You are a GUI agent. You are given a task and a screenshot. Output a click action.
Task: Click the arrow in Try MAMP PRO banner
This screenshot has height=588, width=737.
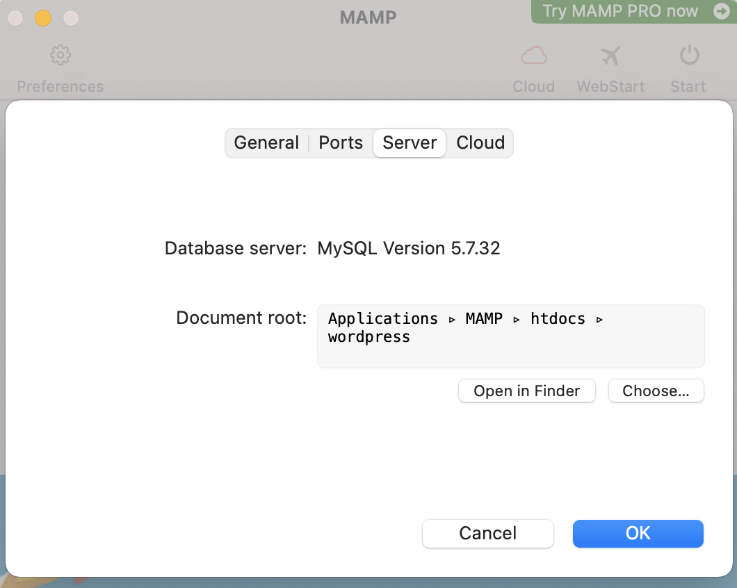pyautogui.click(x=722, y=11)
